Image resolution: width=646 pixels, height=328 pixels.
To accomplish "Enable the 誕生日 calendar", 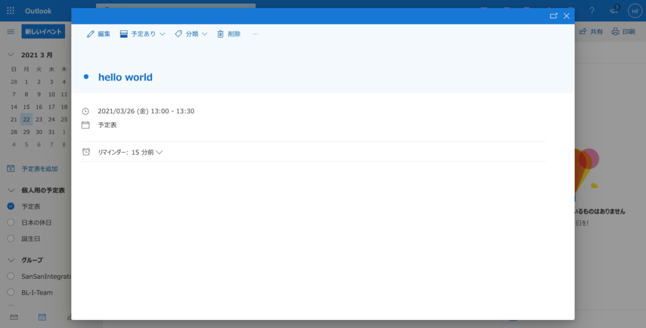I will click(x=11, y=239).
